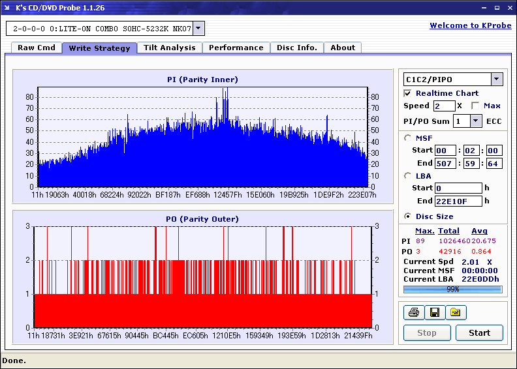Choose the Disc Size radio option
The image size is (517, 369).
pos(409,216)
